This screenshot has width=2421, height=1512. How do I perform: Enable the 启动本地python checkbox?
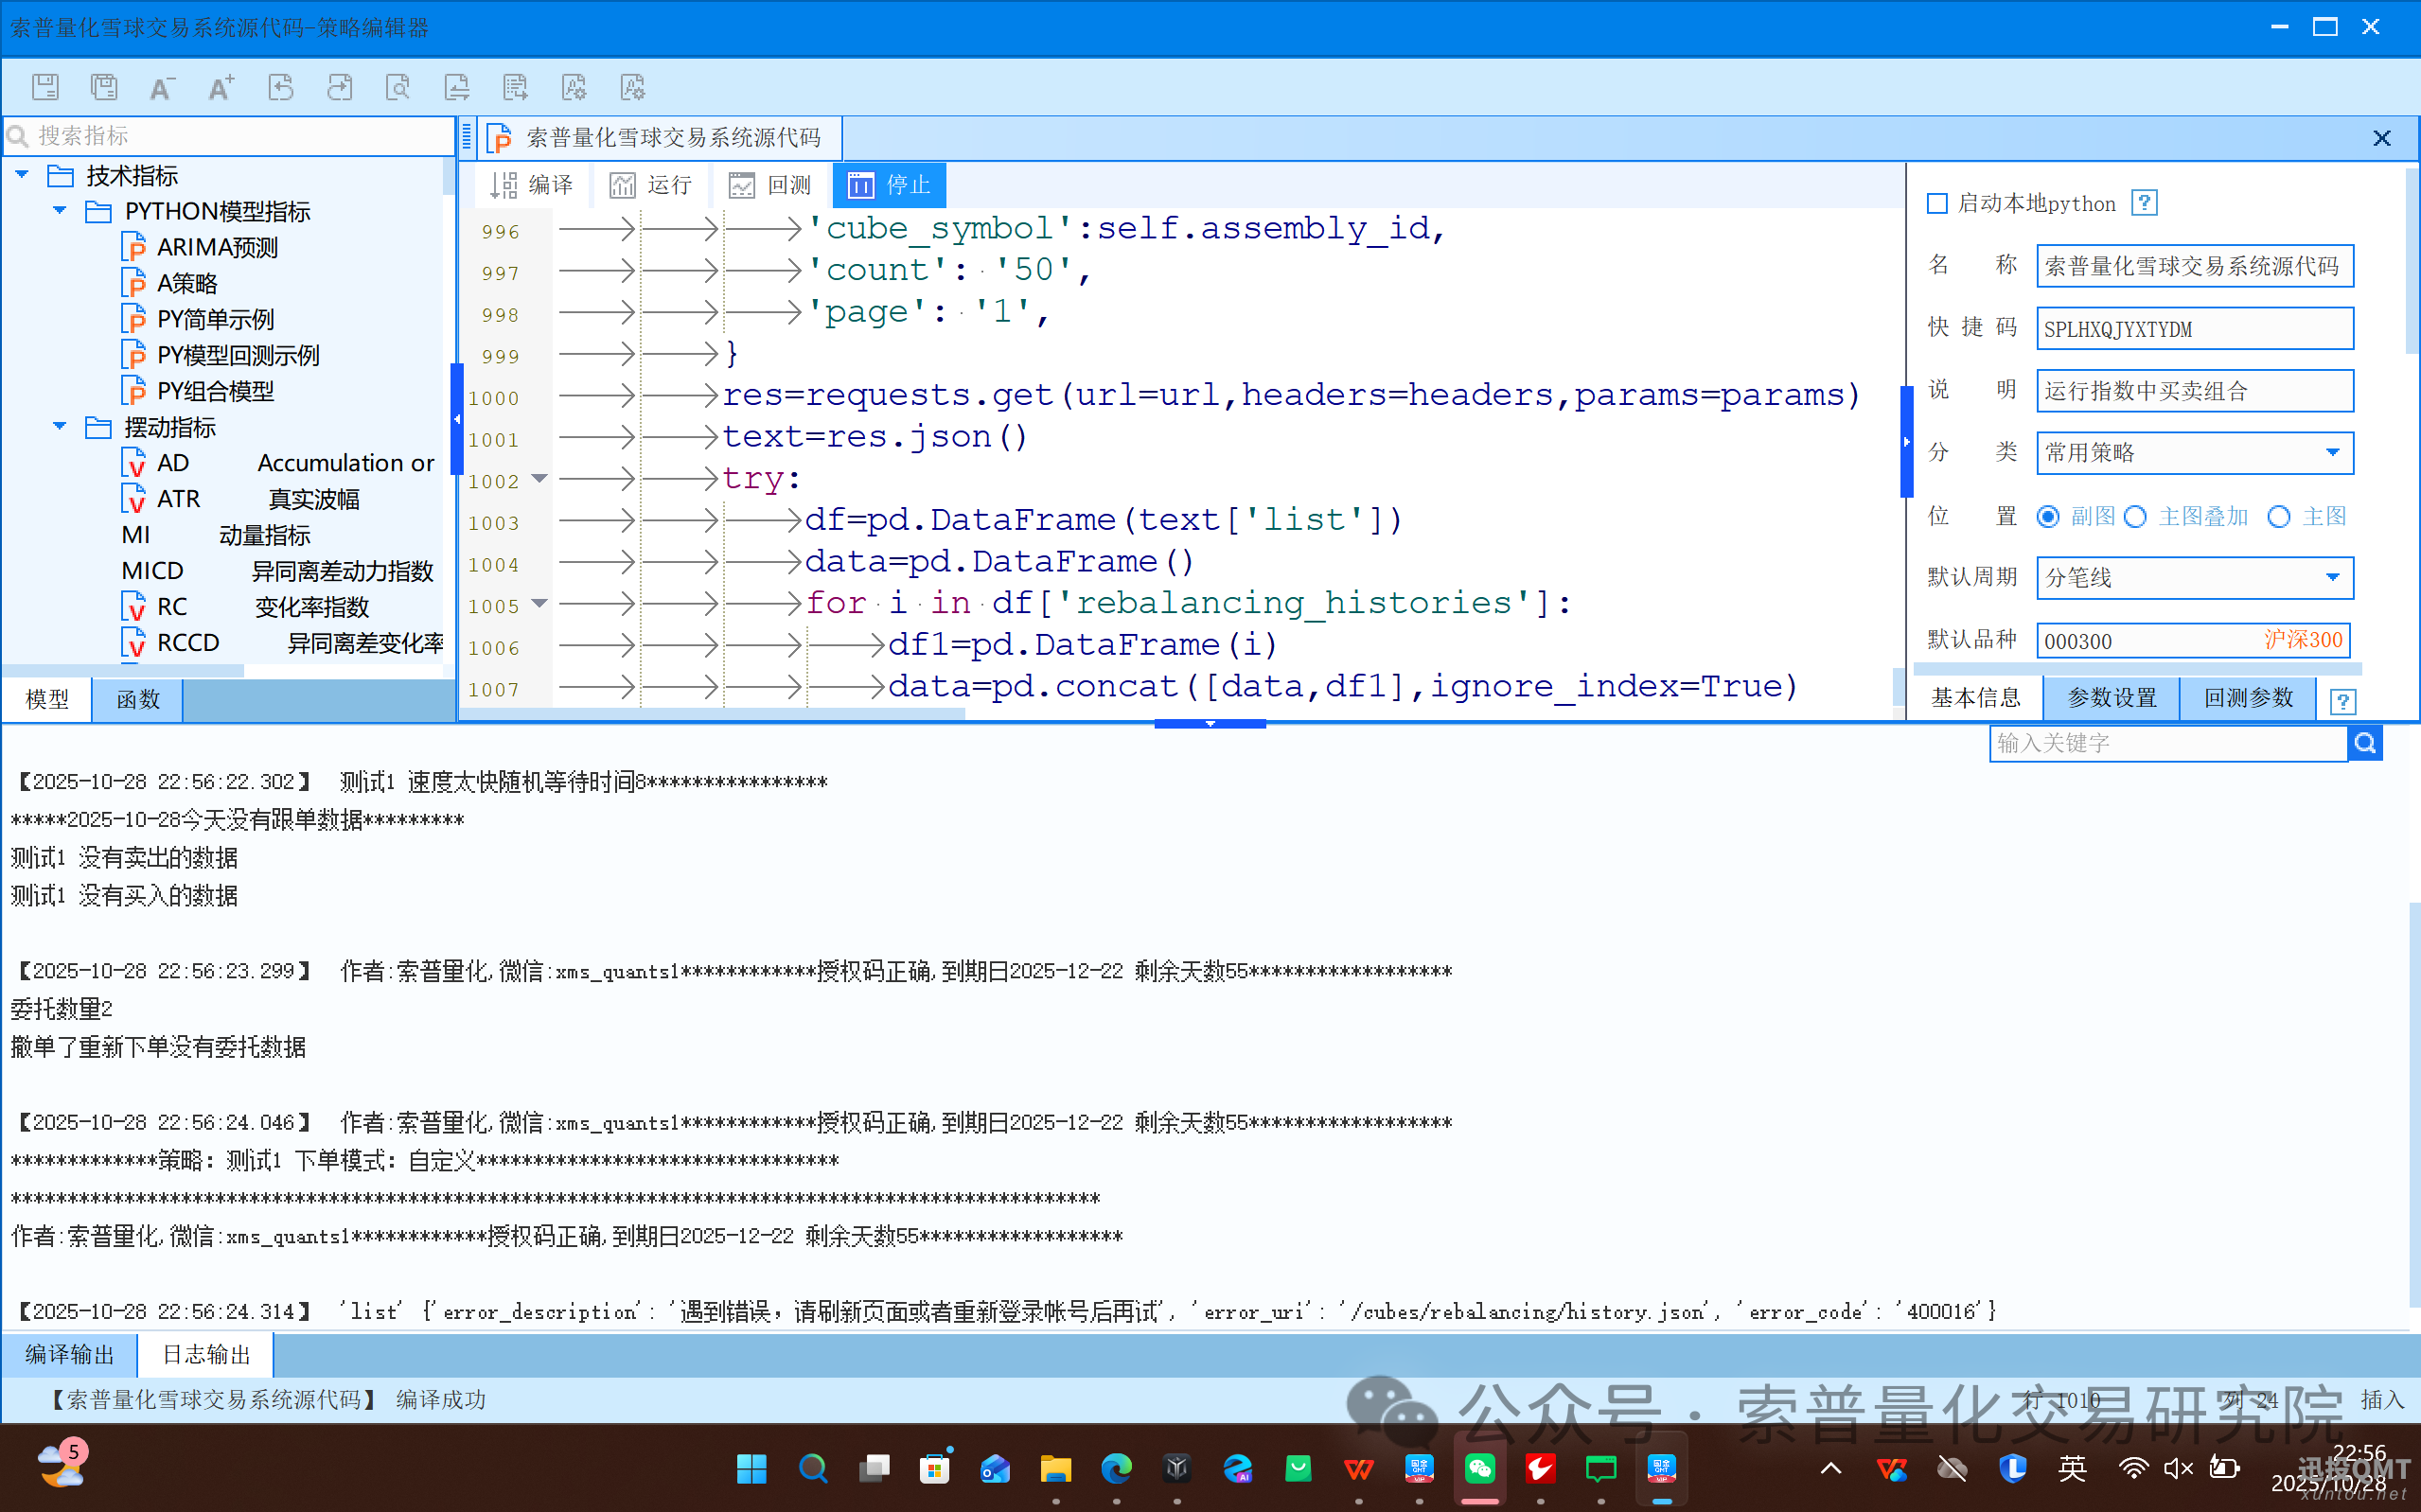click(1937, 204)
